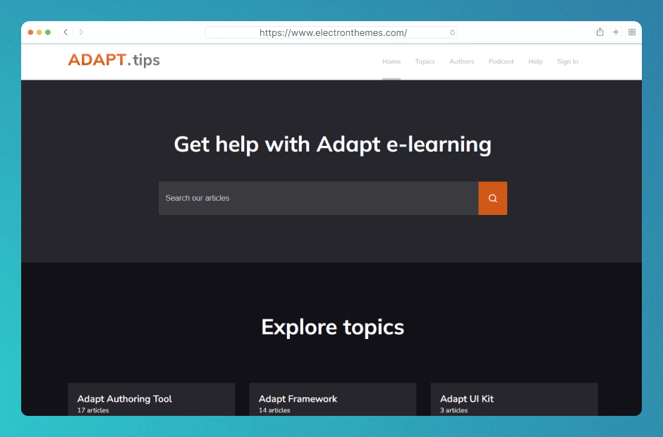The image size is (663, 437).
Task: Focus the Search our articles field
Action: point(318,198)
